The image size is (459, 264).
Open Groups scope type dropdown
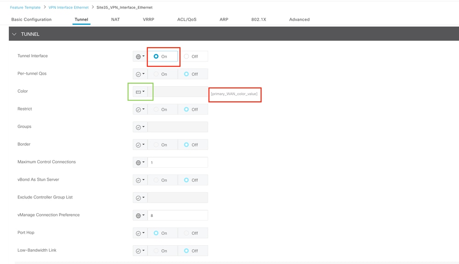(x=140, y=127)
